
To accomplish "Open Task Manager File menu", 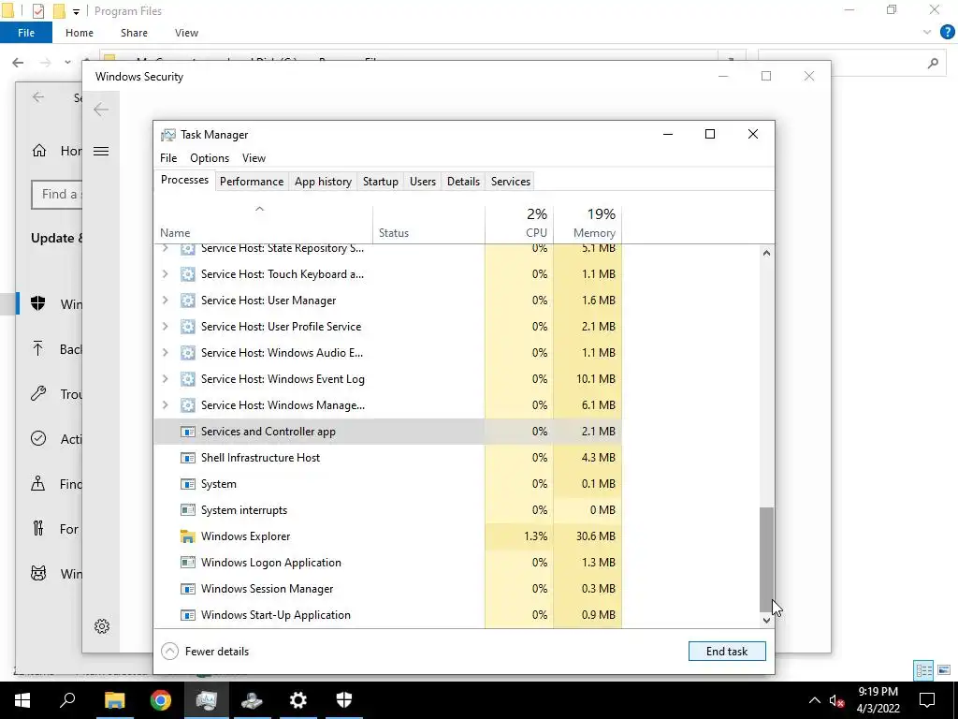I will click(168, 157).
